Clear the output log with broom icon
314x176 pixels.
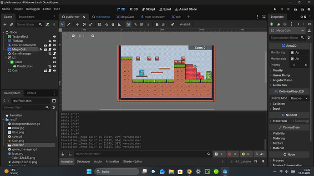pos(63,154)
